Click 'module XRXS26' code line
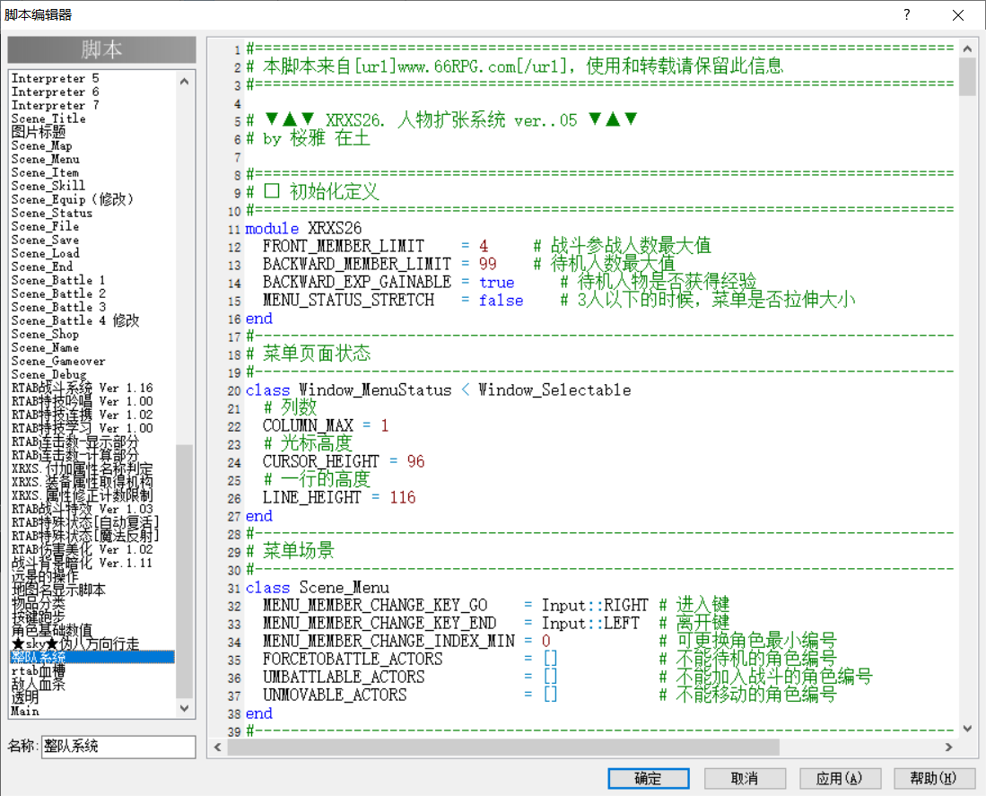986x796 pixels. pyautogui.click(x=304, y=228)
